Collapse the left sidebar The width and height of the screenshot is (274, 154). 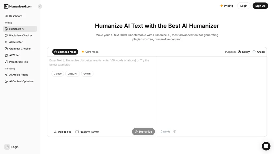40,6
